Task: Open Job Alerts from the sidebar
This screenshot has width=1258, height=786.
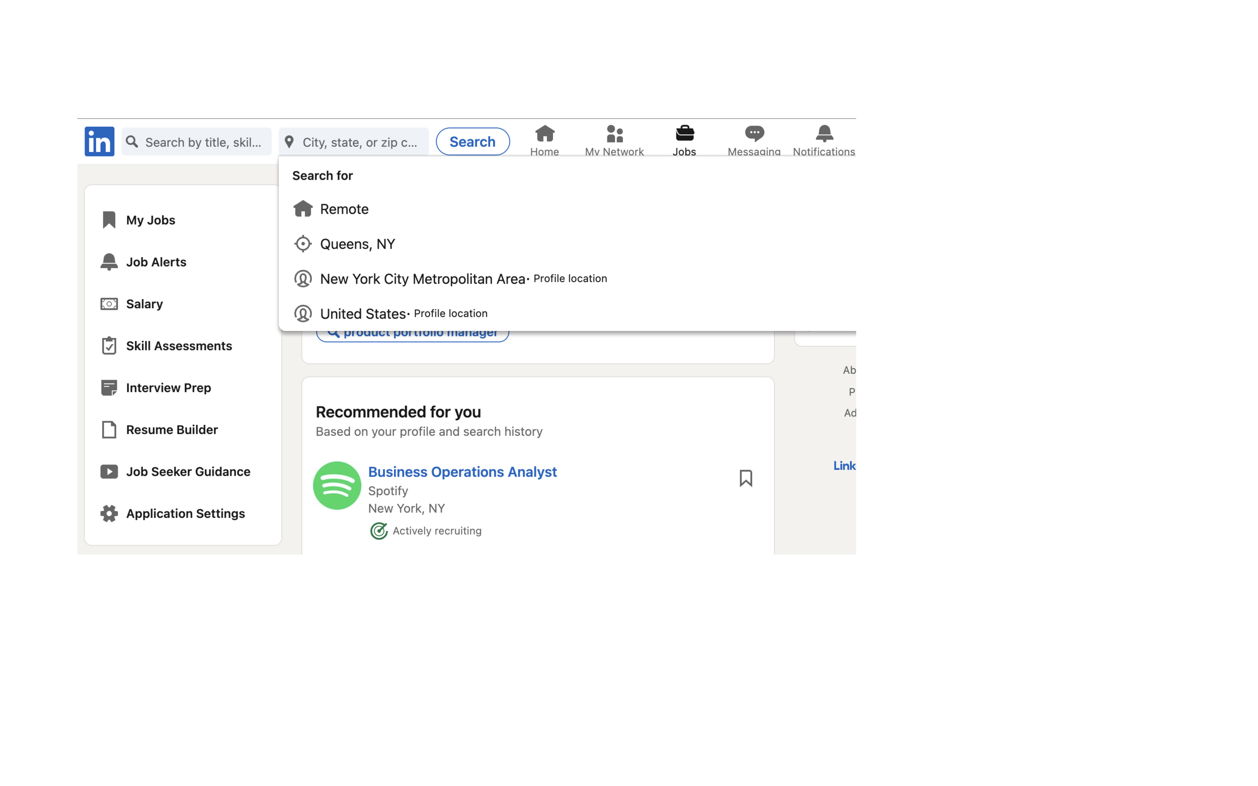Action: coord(156,262)
